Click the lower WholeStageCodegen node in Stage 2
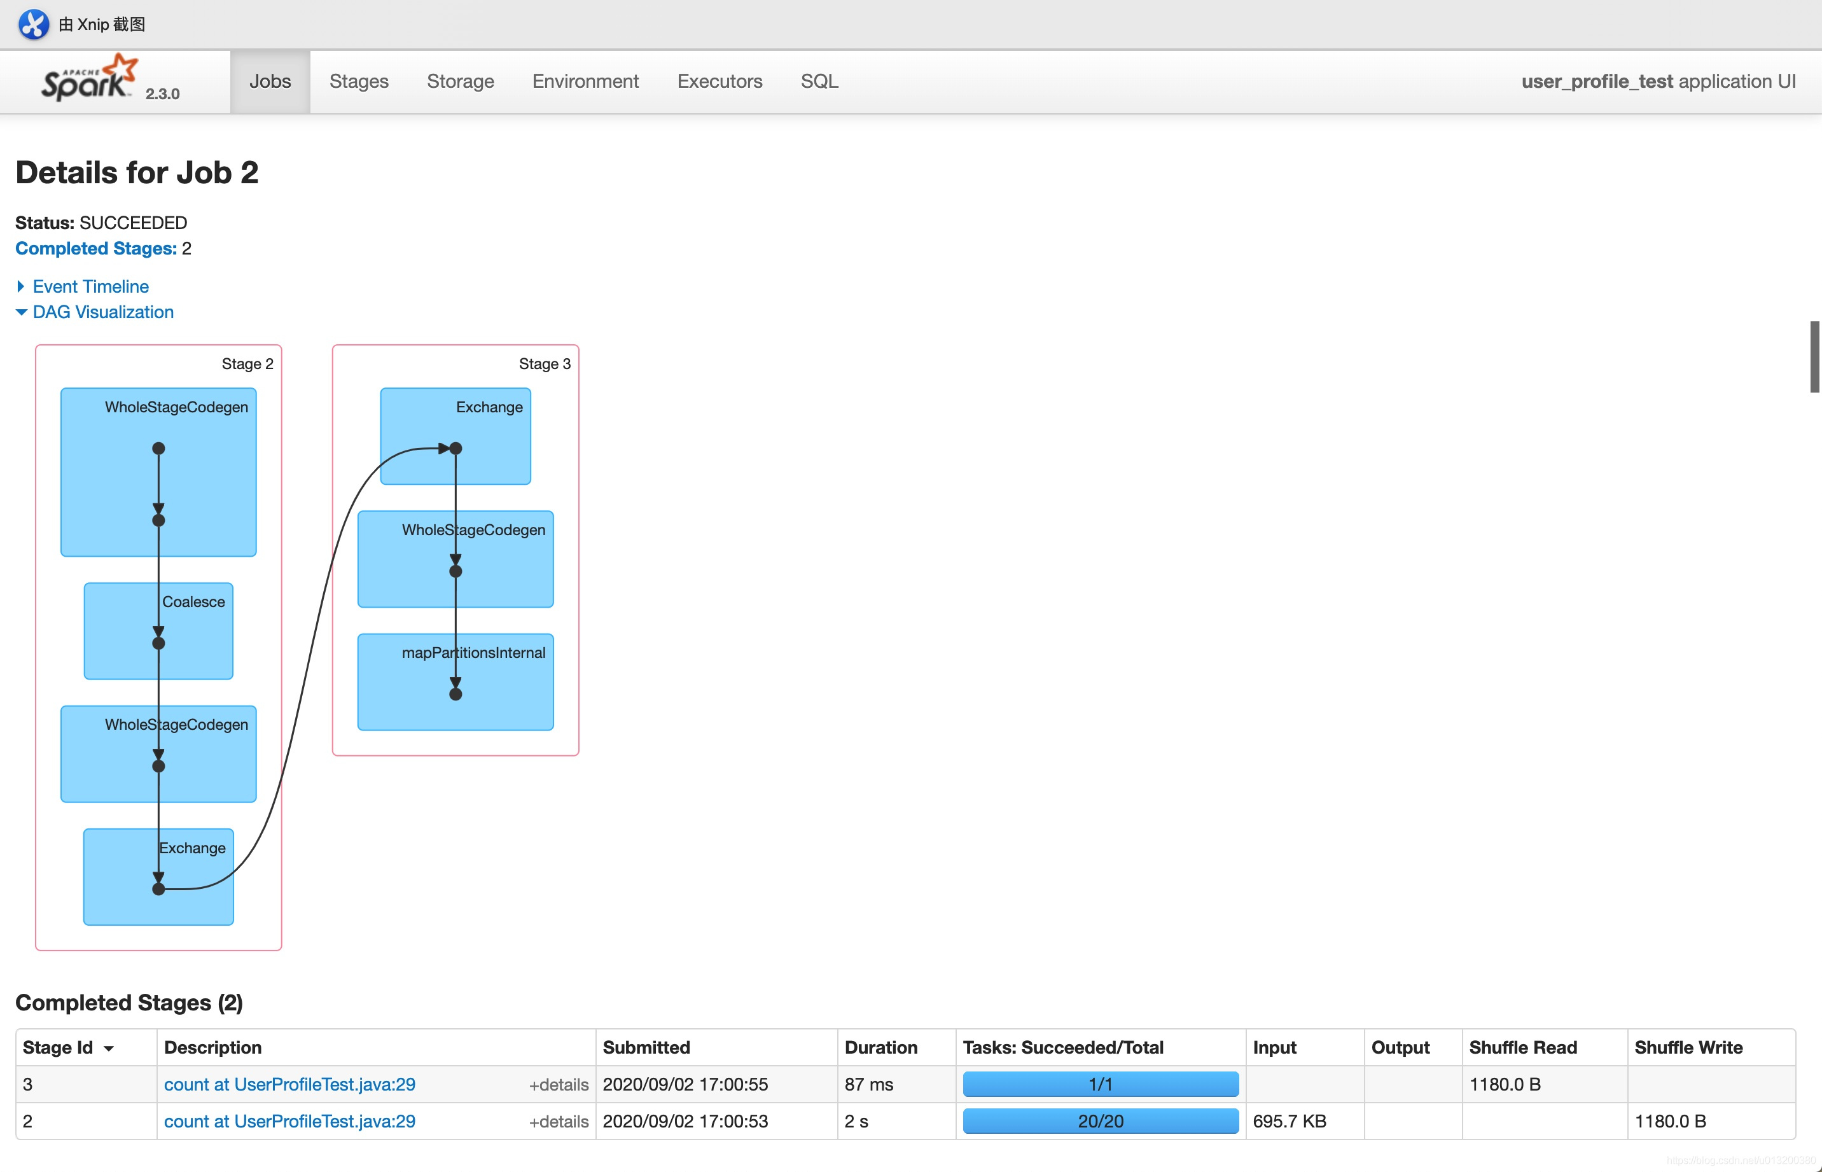This screenshot has width=1822, height=1172. [x=158, y=753]
